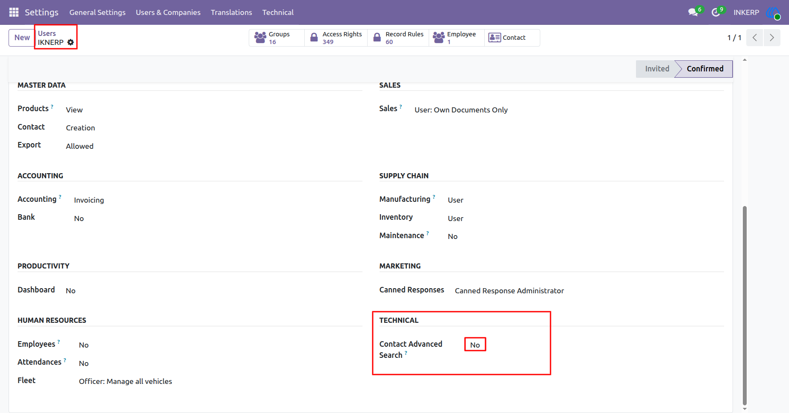
Task: Open Users & Companies menu
Action: click(x=168, y=12)
